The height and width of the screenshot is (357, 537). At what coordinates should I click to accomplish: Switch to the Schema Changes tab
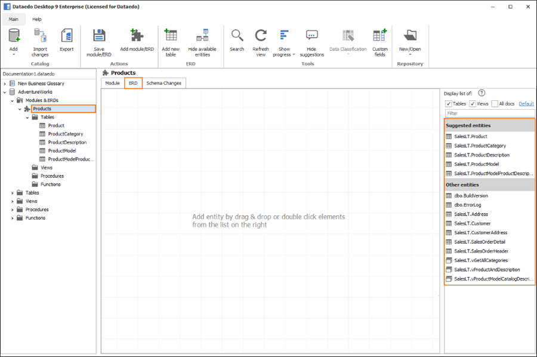[163, 83]
